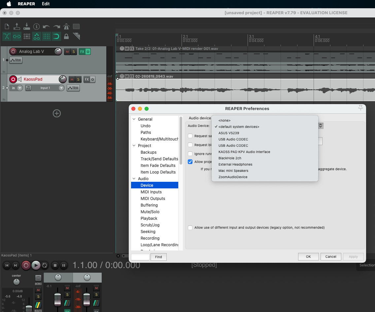Arm record on Analog Lab V track
Image resolution: width=375 pixels, height=312 pixels.
[13, 52]
